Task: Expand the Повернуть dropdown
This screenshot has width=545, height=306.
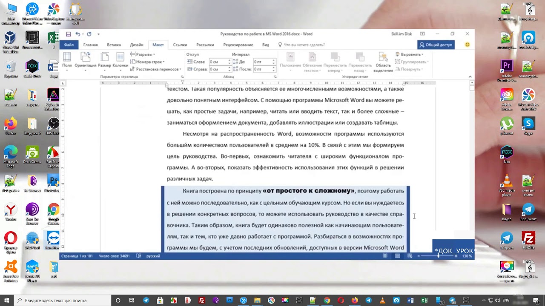Action: point(409,69)
